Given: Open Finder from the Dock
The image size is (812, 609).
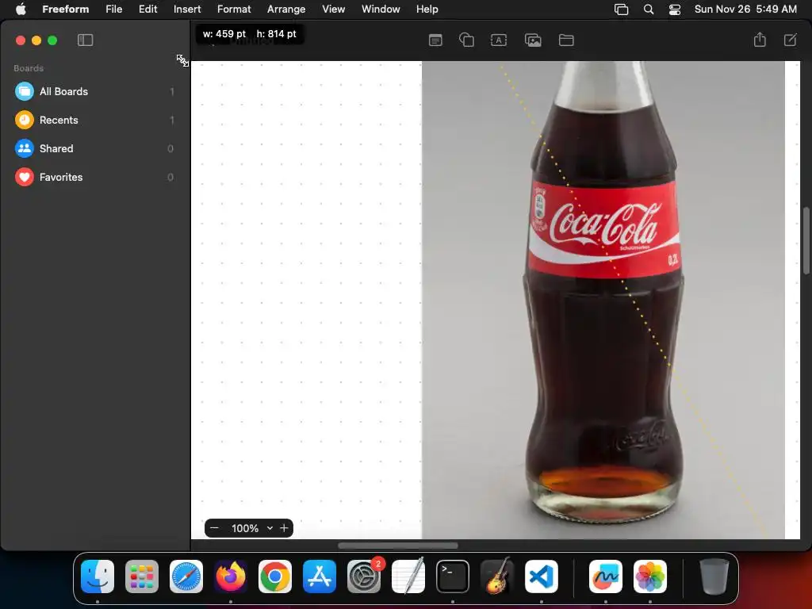Looking at the screenshot, I should pos(98,576).
